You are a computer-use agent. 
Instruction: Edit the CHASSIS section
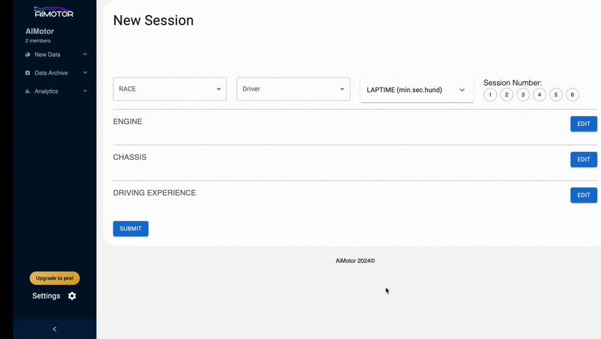click(x=583, y=159)
